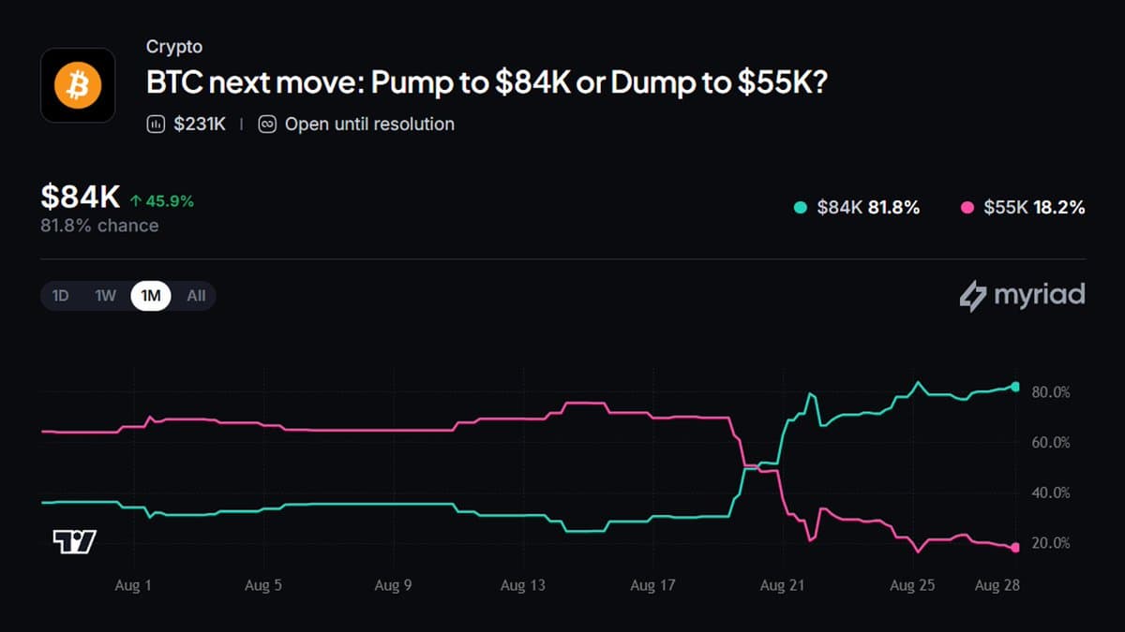Click the infinity icon next to Open until resolution

pyautogui.click(x=267, y=124)
